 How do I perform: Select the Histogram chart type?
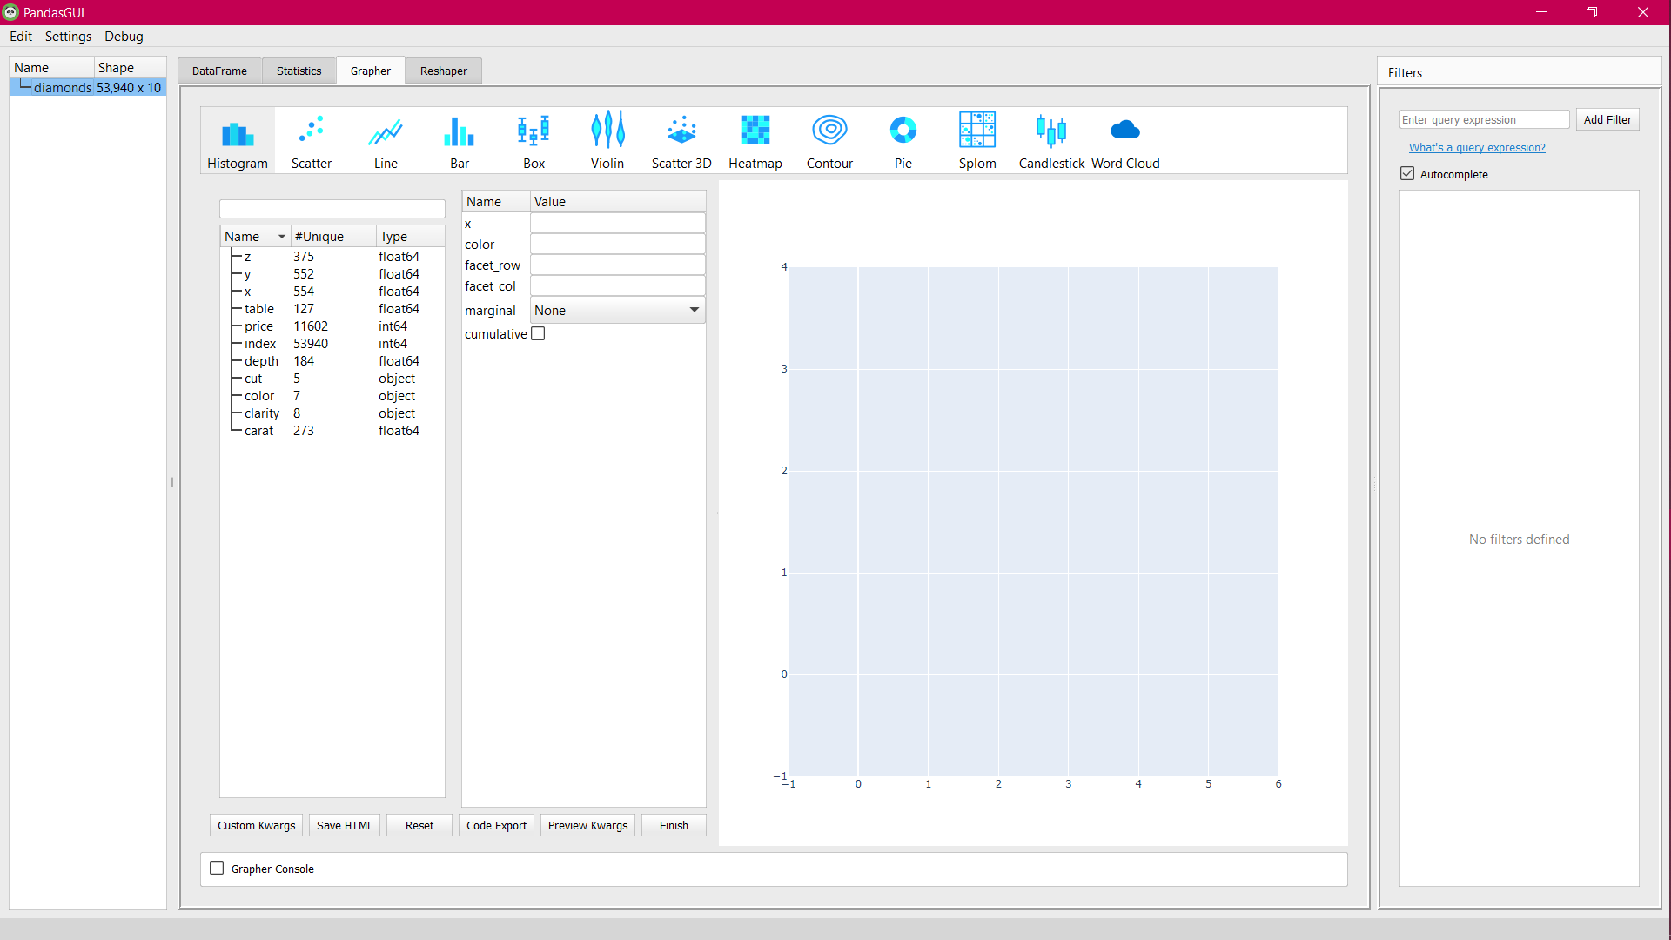point(238,138)
